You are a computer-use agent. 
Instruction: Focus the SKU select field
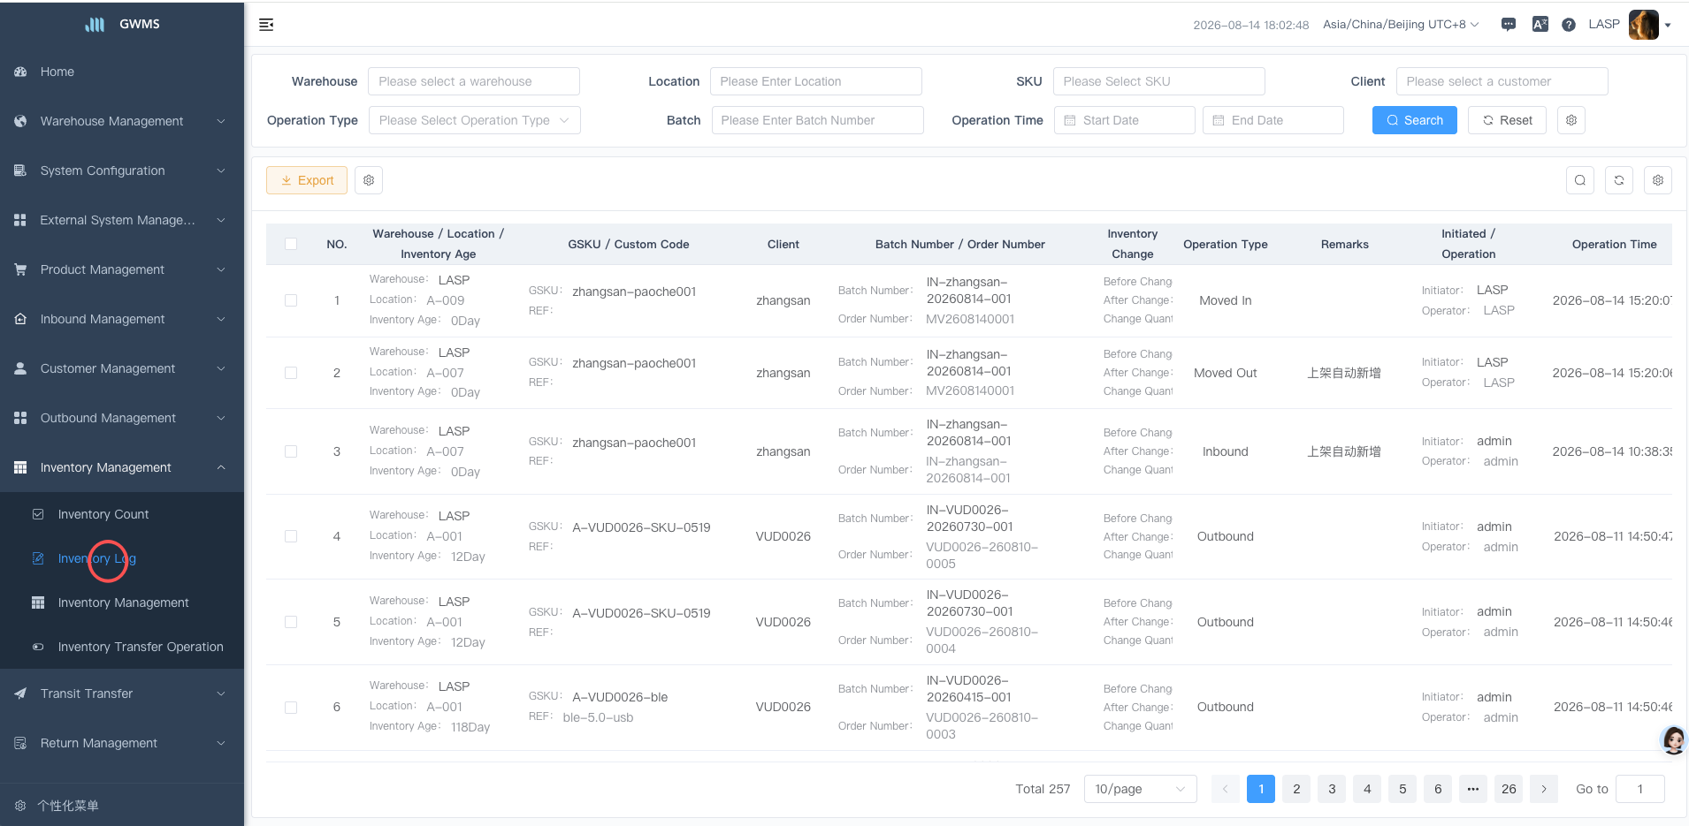(1158, 81)
